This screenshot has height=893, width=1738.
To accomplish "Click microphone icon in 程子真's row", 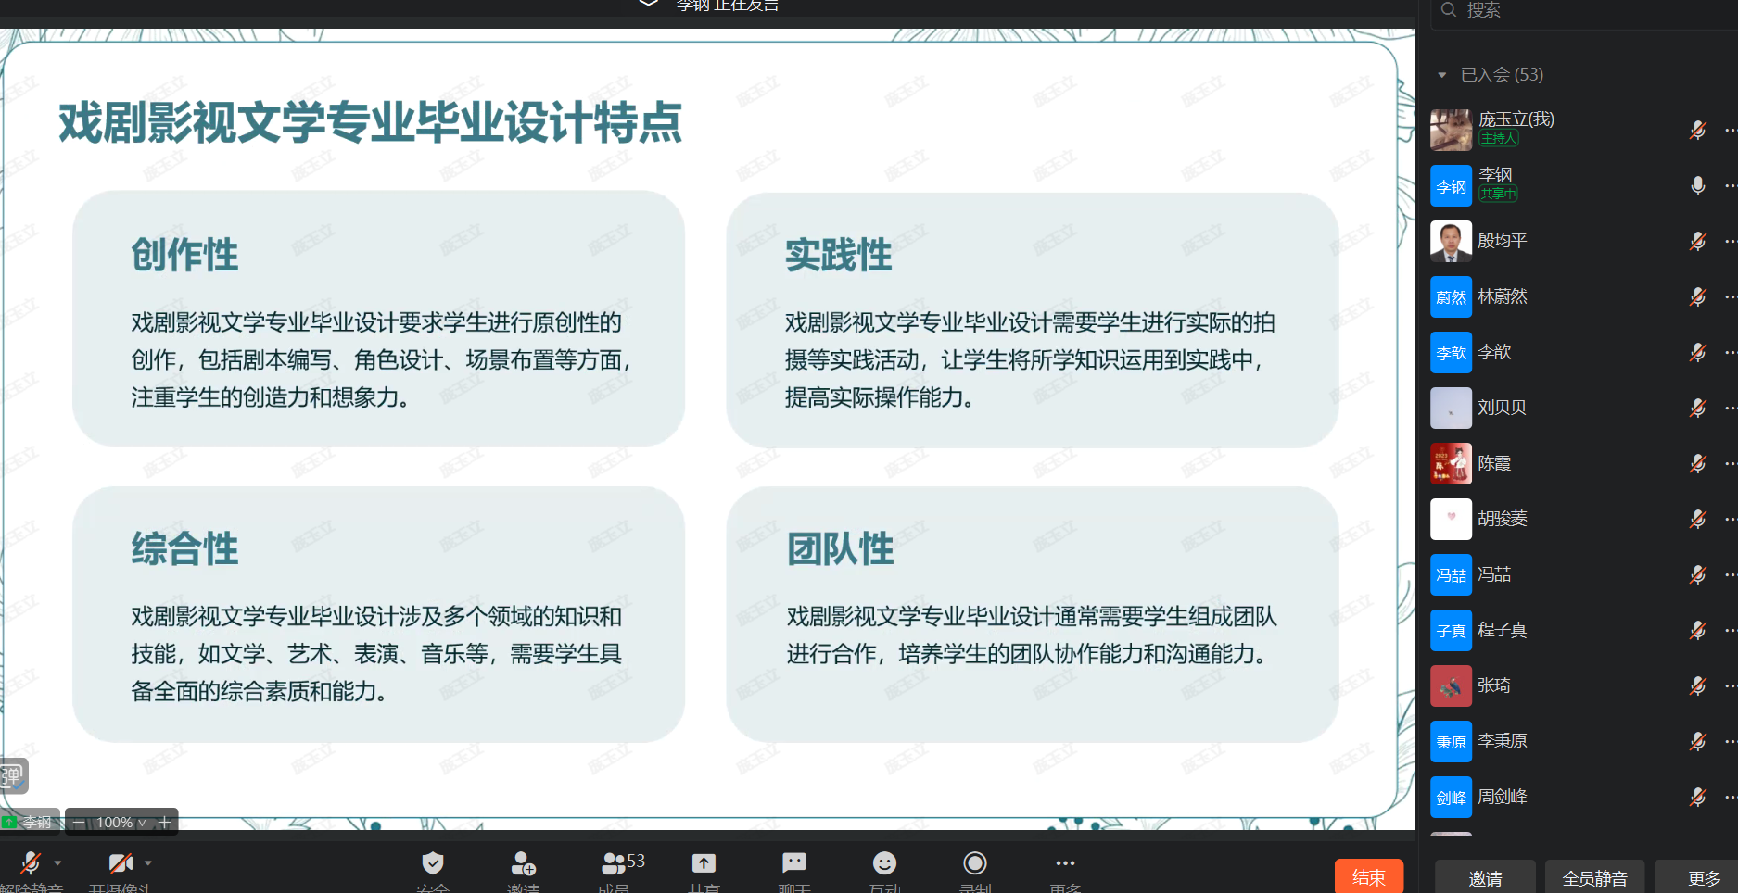I will [1697, 630].
